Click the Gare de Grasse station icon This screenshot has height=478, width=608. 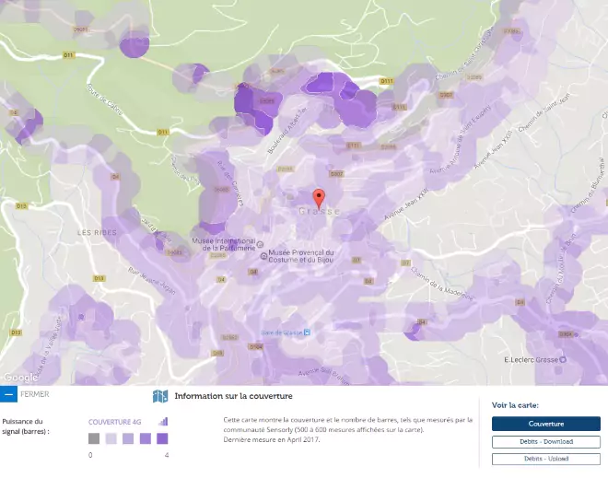point(308,332)
